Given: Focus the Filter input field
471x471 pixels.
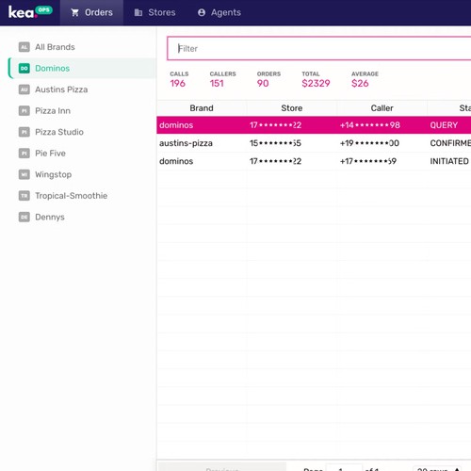Looking at the screenshot, I should [319, 48].
